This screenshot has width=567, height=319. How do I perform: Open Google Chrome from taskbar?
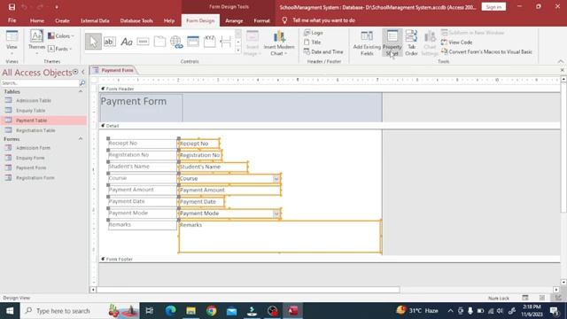(x=212, y=311)
